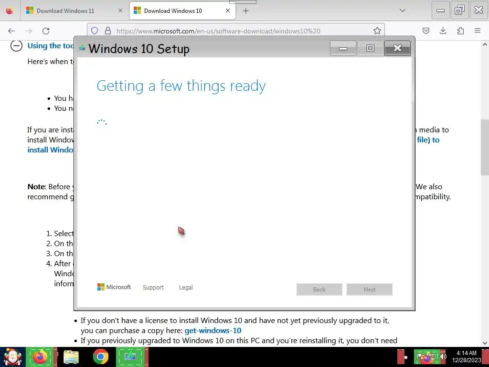Viewport: 489px width, 367px height.
Task: Click the 'Getting a few things ready' heading
Action: [x=181, y=86]
